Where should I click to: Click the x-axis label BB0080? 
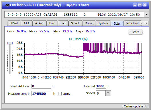[x=83, y=77]
